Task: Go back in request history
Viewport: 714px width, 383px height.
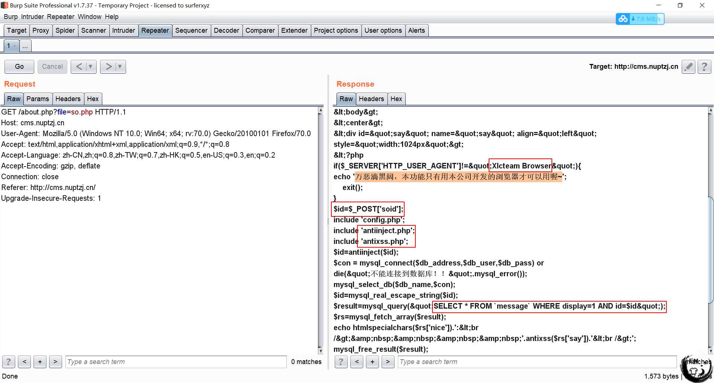Action: click(x=79, y=67)
